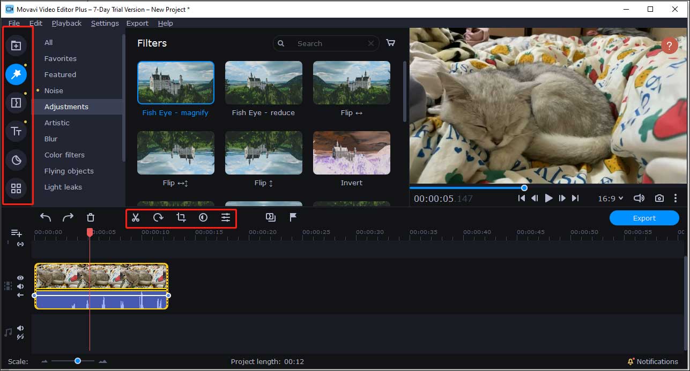
Task: Open the Transitions panel in sidebar
Action: pos(16,103)
